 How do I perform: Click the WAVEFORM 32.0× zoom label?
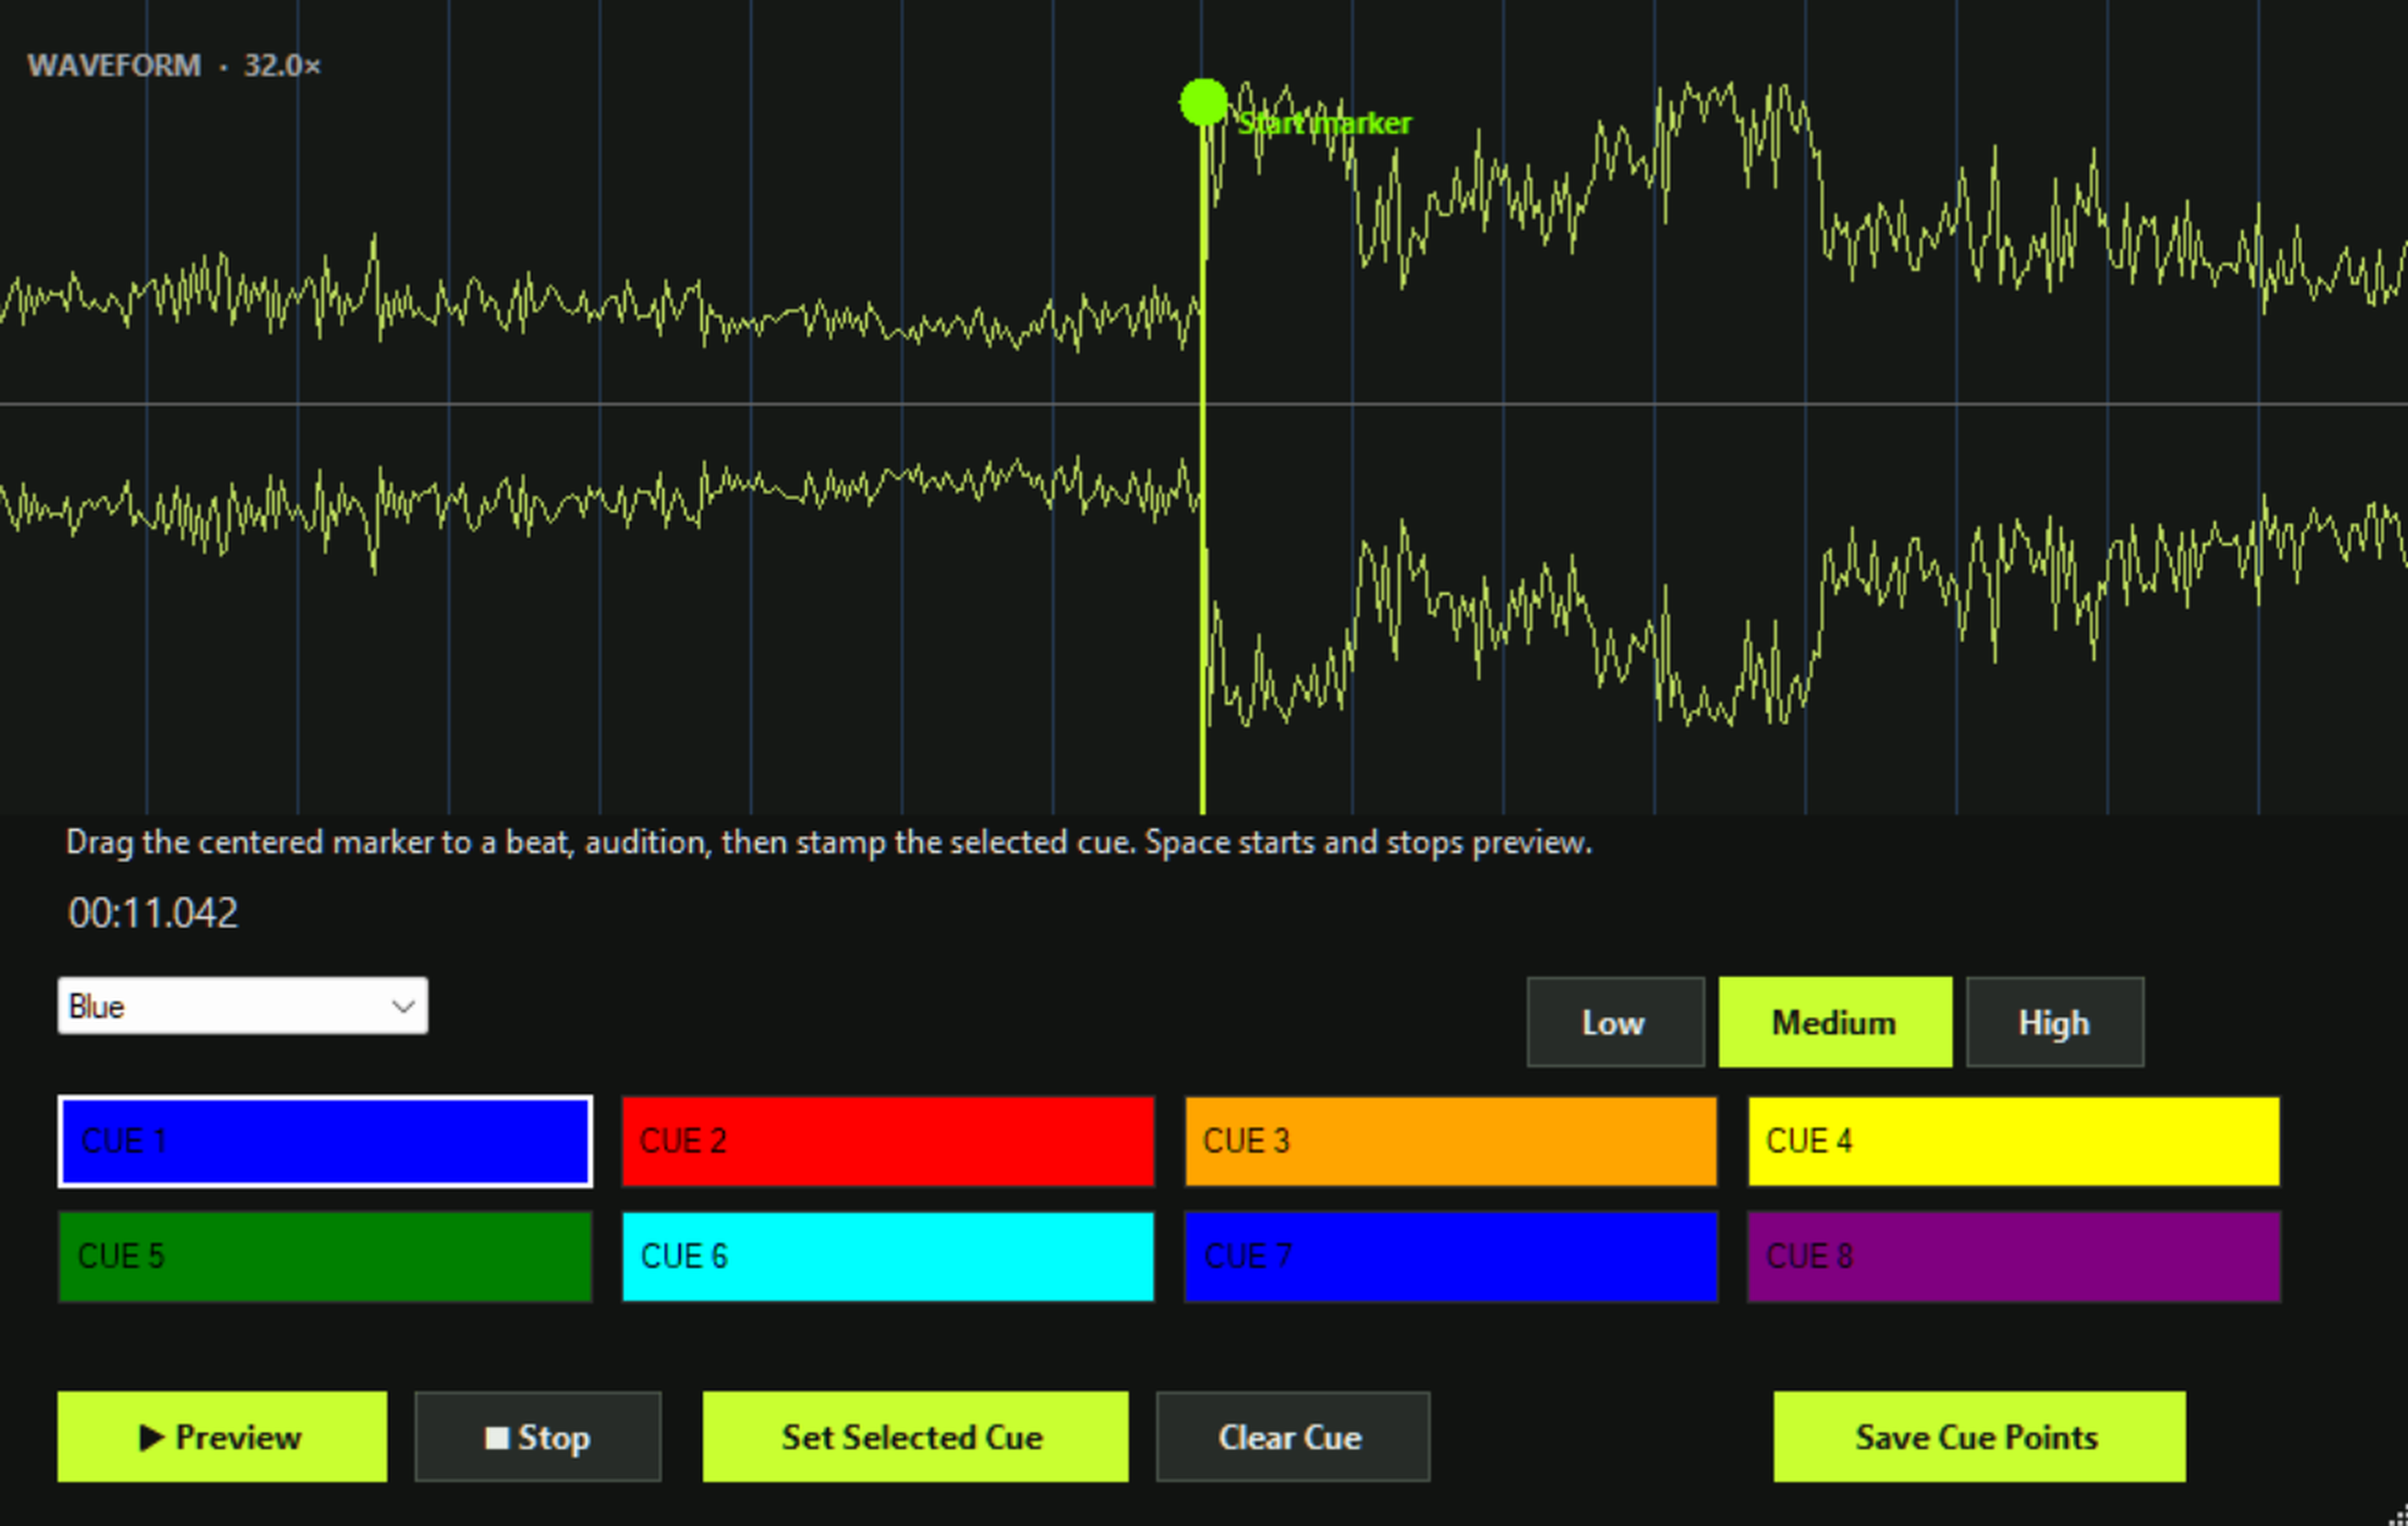point(174,66)
